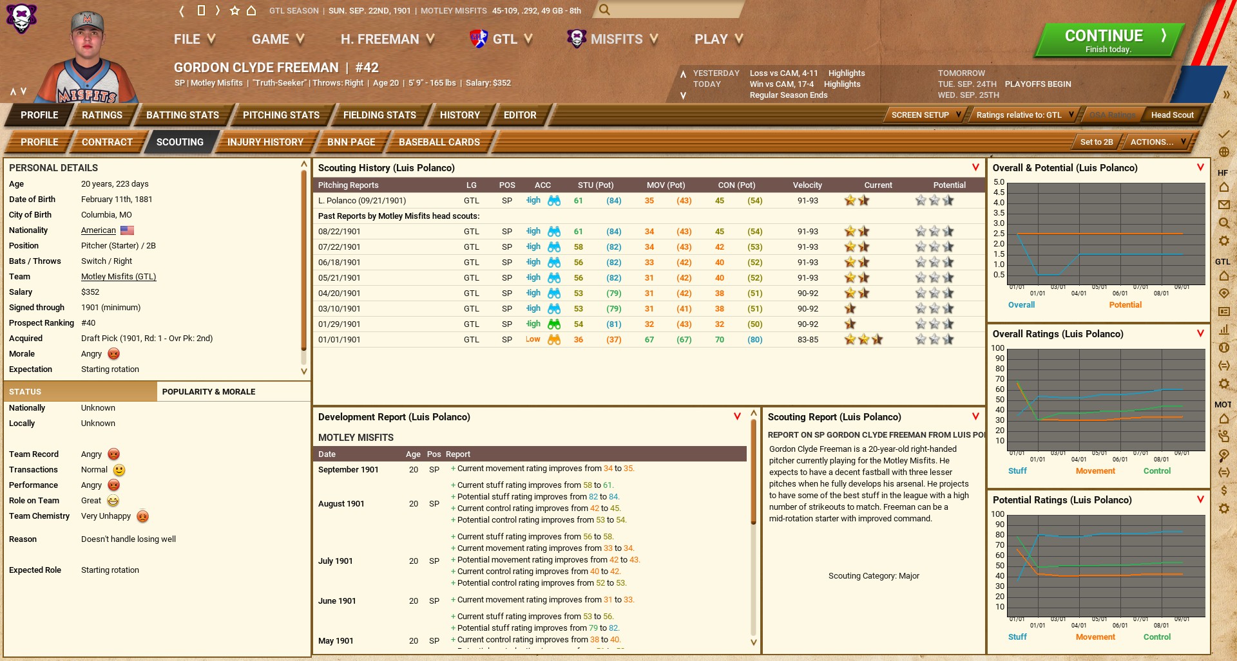
Task: Click the bookmark star icon in top bar
Action: [235, 11]
